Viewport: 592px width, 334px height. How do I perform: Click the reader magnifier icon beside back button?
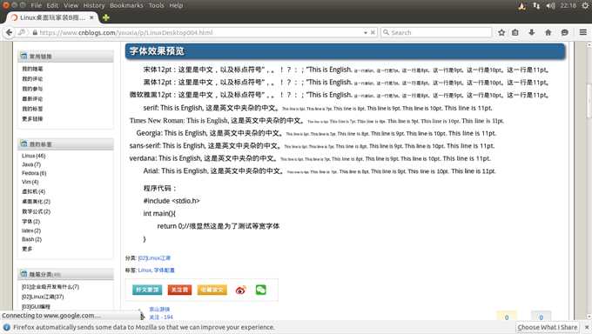pos(22,32)
